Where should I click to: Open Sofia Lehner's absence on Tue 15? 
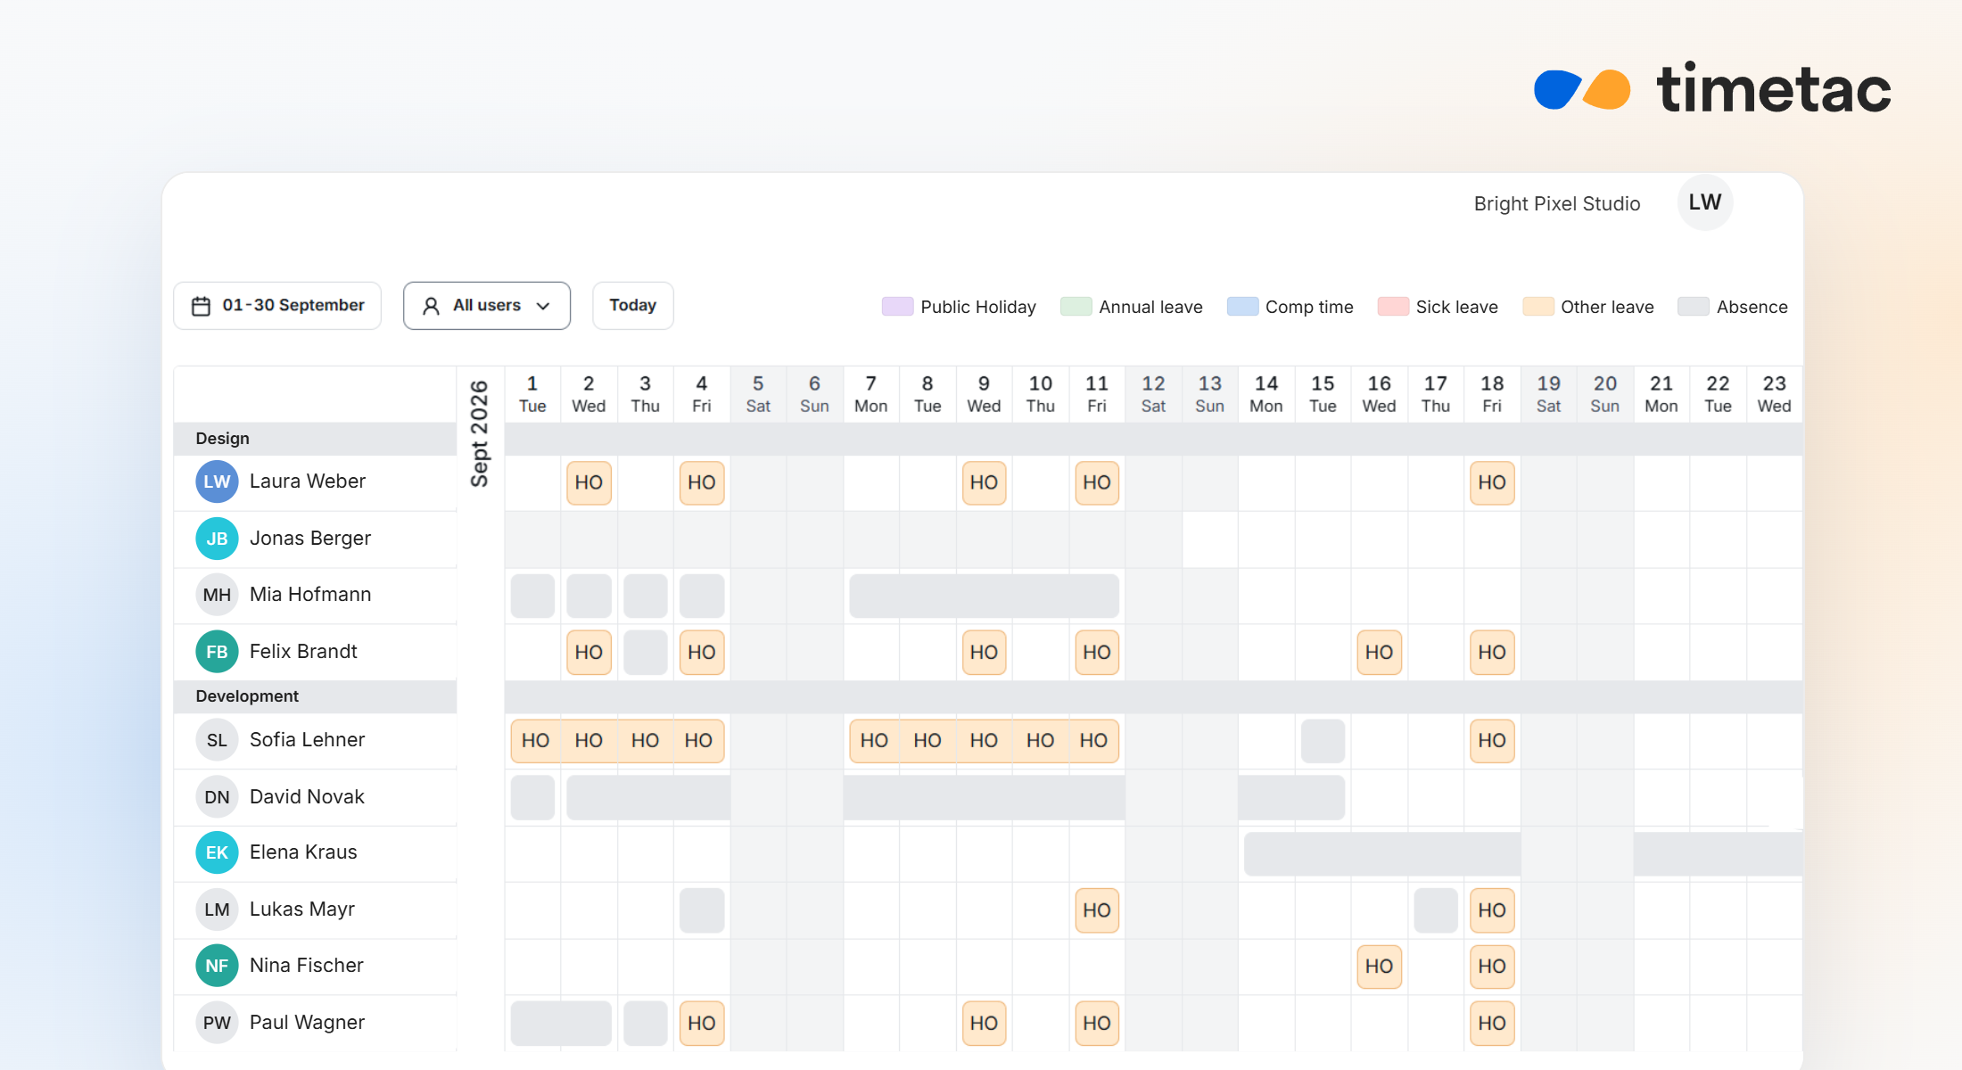tap(1323, 741)
